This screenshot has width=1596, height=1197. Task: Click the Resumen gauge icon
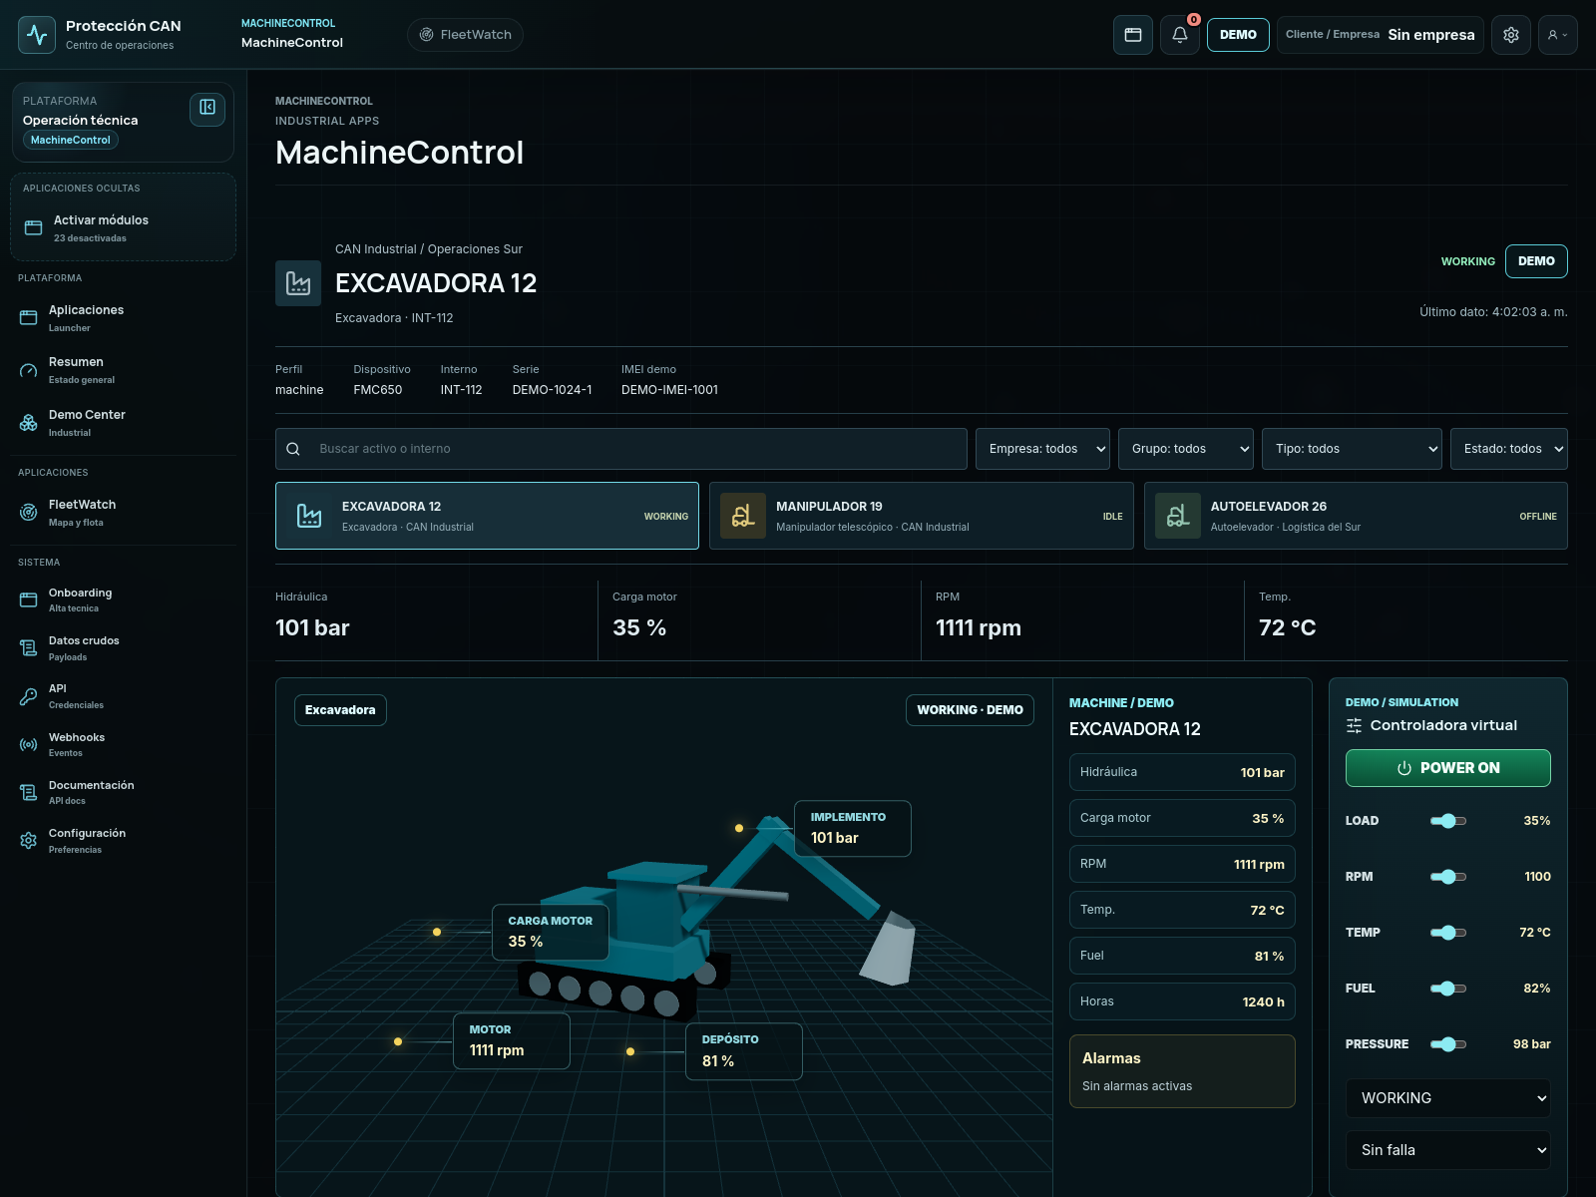[29, 370]
